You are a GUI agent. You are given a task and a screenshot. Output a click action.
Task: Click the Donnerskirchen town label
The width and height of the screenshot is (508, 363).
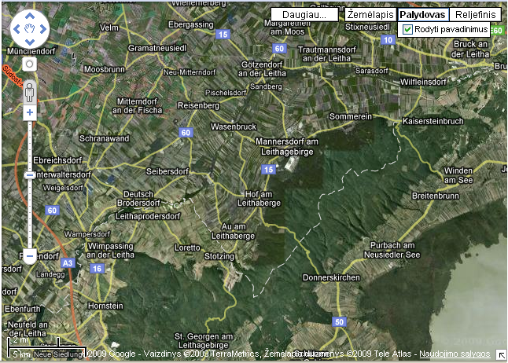tap(331, 277)
